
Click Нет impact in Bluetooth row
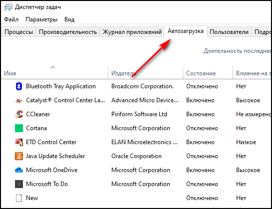[241, 86]
